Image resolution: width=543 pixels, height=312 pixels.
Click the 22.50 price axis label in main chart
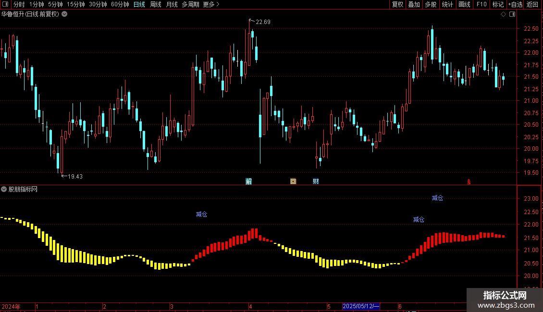531,29
